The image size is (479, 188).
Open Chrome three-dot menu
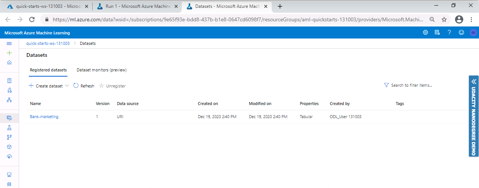(x=472, y=19)
